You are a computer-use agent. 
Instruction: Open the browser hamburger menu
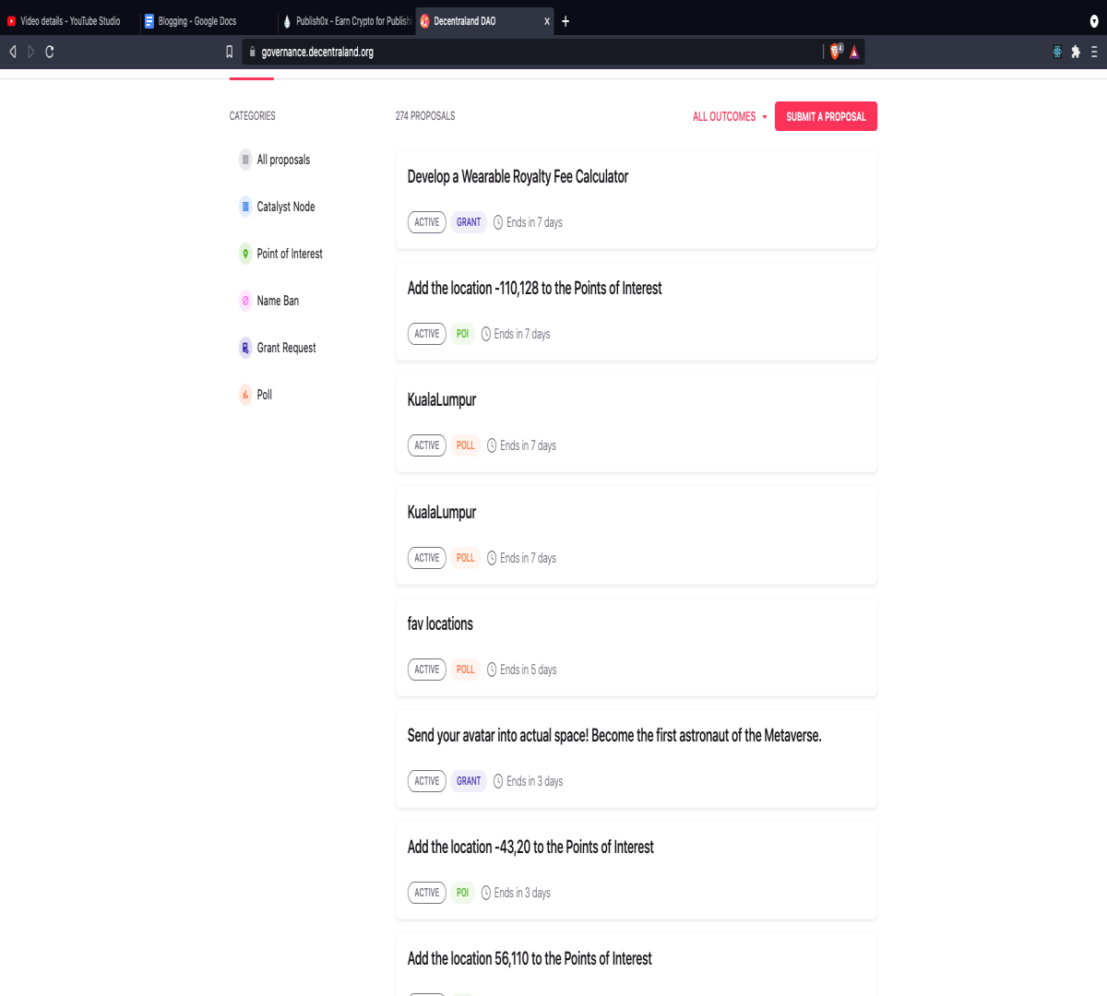click(1094, 52)
